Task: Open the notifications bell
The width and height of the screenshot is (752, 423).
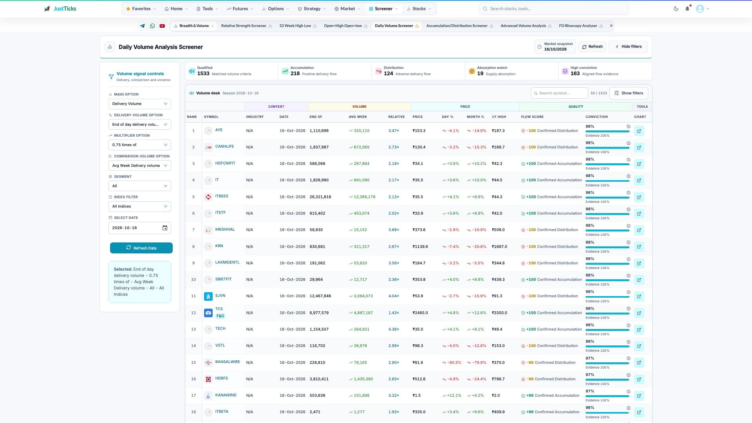Action: click(687, 9)
